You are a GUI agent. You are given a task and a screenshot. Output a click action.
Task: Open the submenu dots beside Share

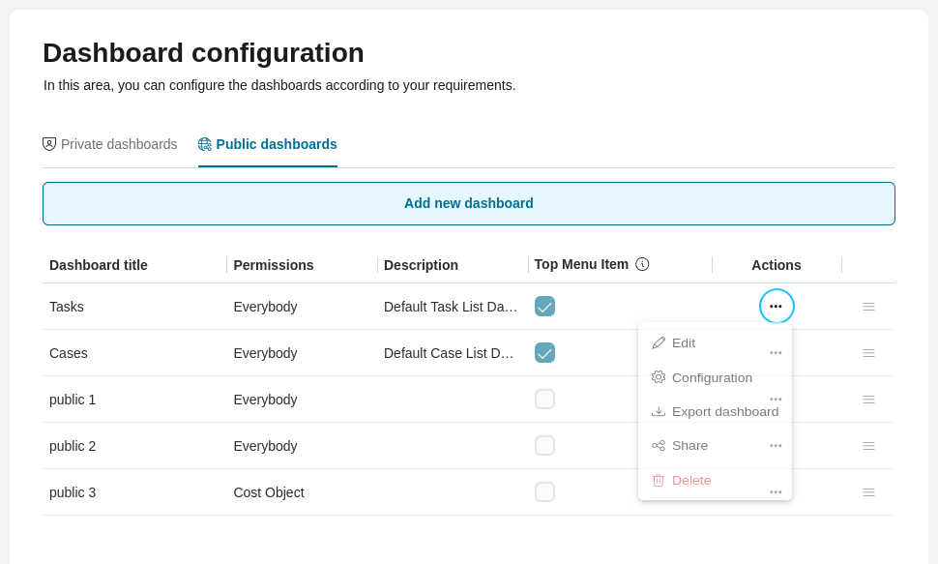(775, 445)
